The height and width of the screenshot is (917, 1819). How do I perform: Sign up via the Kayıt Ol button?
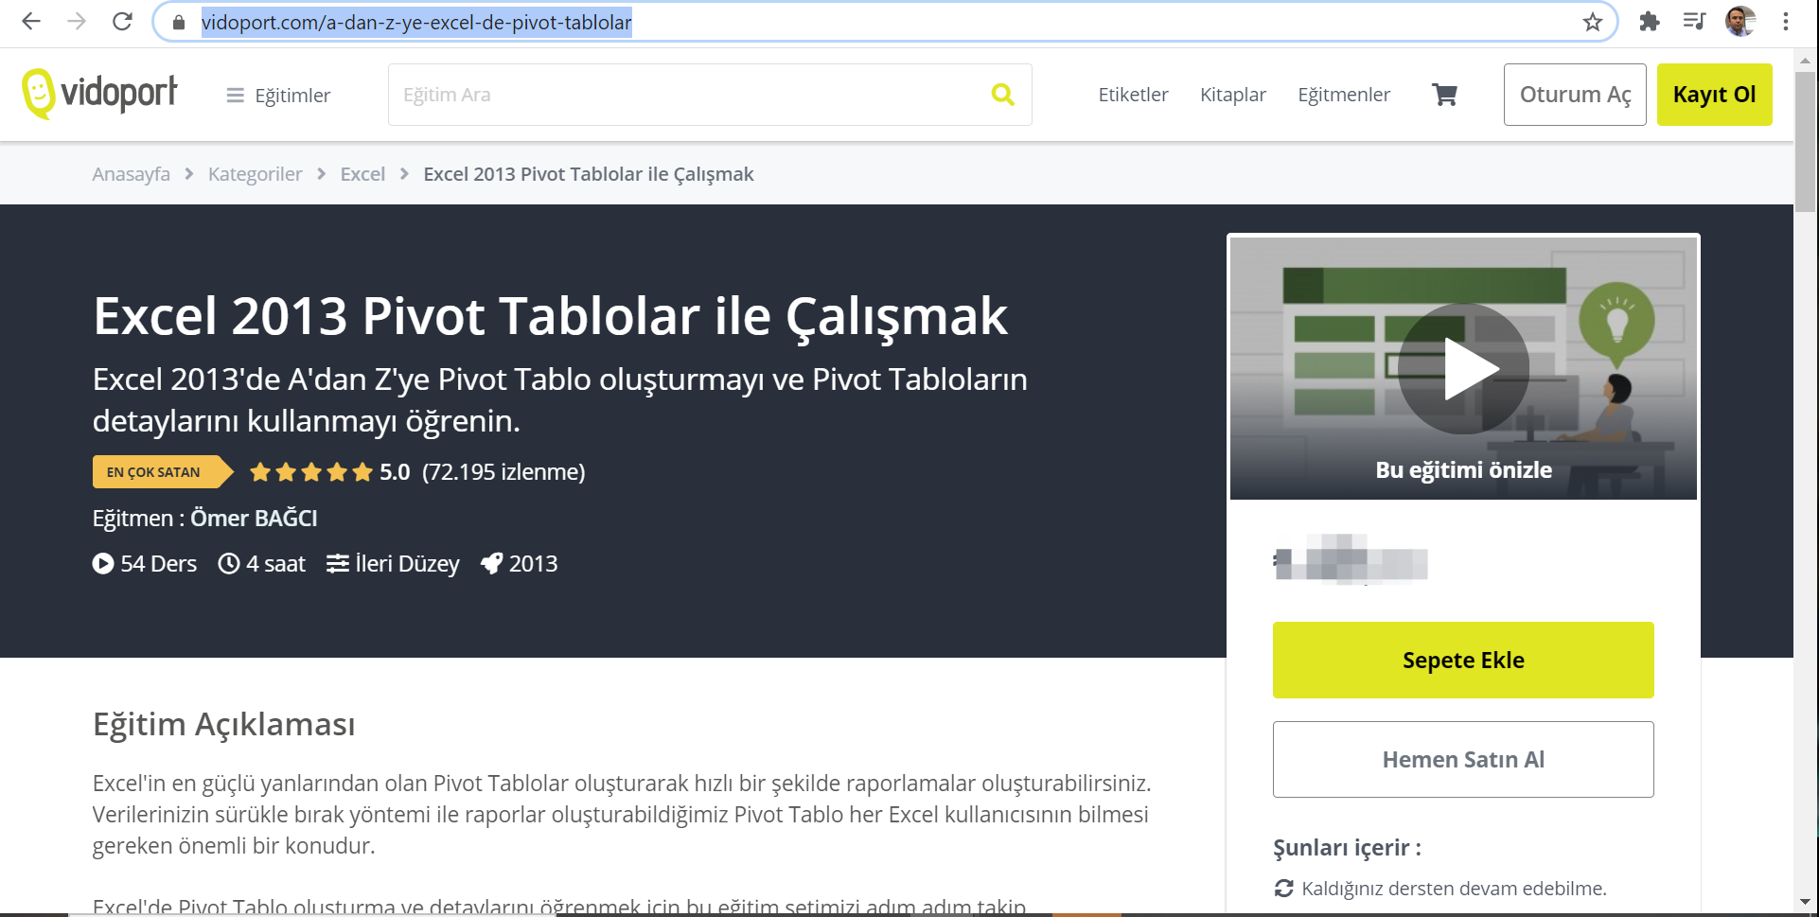1715,94
